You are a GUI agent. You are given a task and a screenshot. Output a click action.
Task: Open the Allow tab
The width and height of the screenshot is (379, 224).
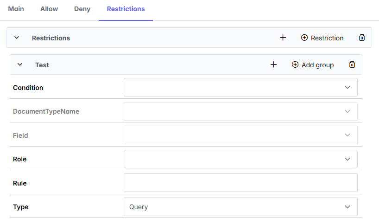(x=49, y=9)
